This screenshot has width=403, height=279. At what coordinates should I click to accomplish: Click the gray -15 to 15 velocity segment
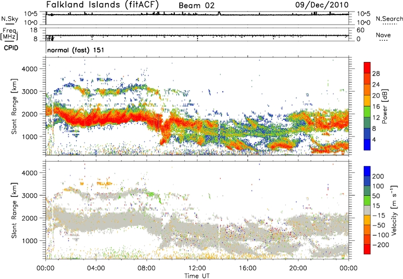click(x=367, y=210)
